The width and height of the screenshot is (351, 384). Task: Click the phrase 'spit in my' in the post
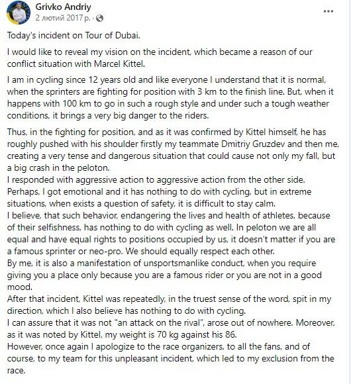312,299
